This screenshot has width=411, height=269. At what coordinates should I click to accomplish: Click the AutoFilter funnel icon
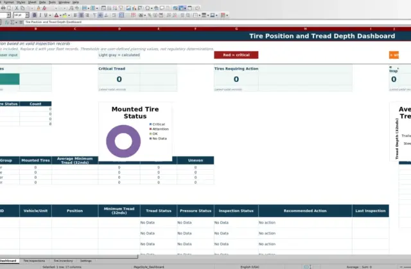pos(121,8)
